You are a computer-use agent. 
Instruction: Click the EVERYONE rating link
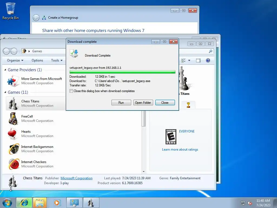pyautogui.click(x=187, y=131)
